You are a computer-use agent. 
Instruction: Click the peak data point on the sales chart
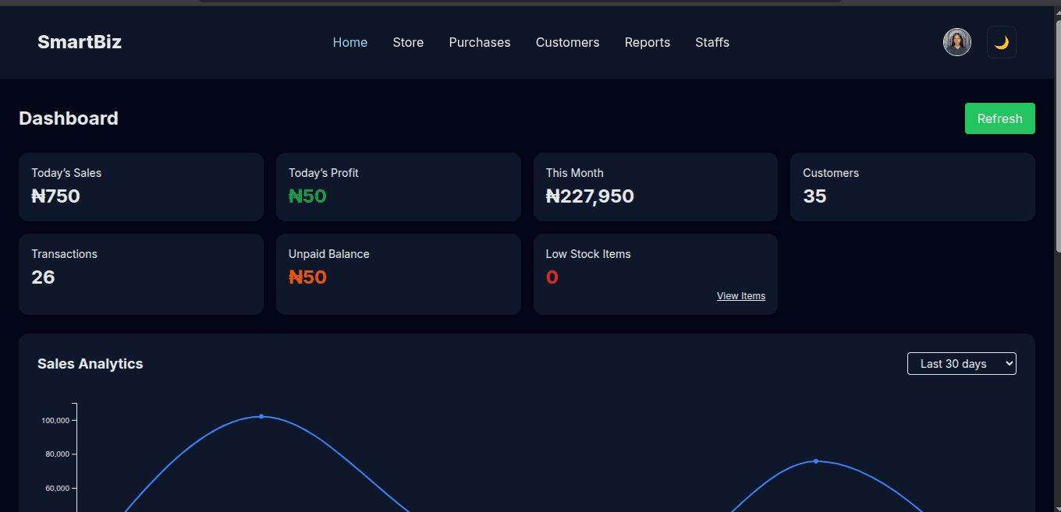(261, 417)
